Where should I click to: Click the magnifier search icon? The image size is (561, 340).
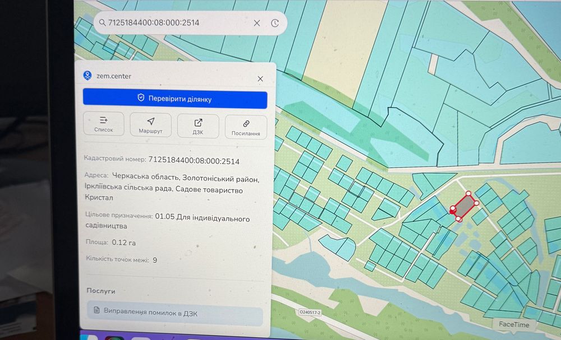(102, 22)
